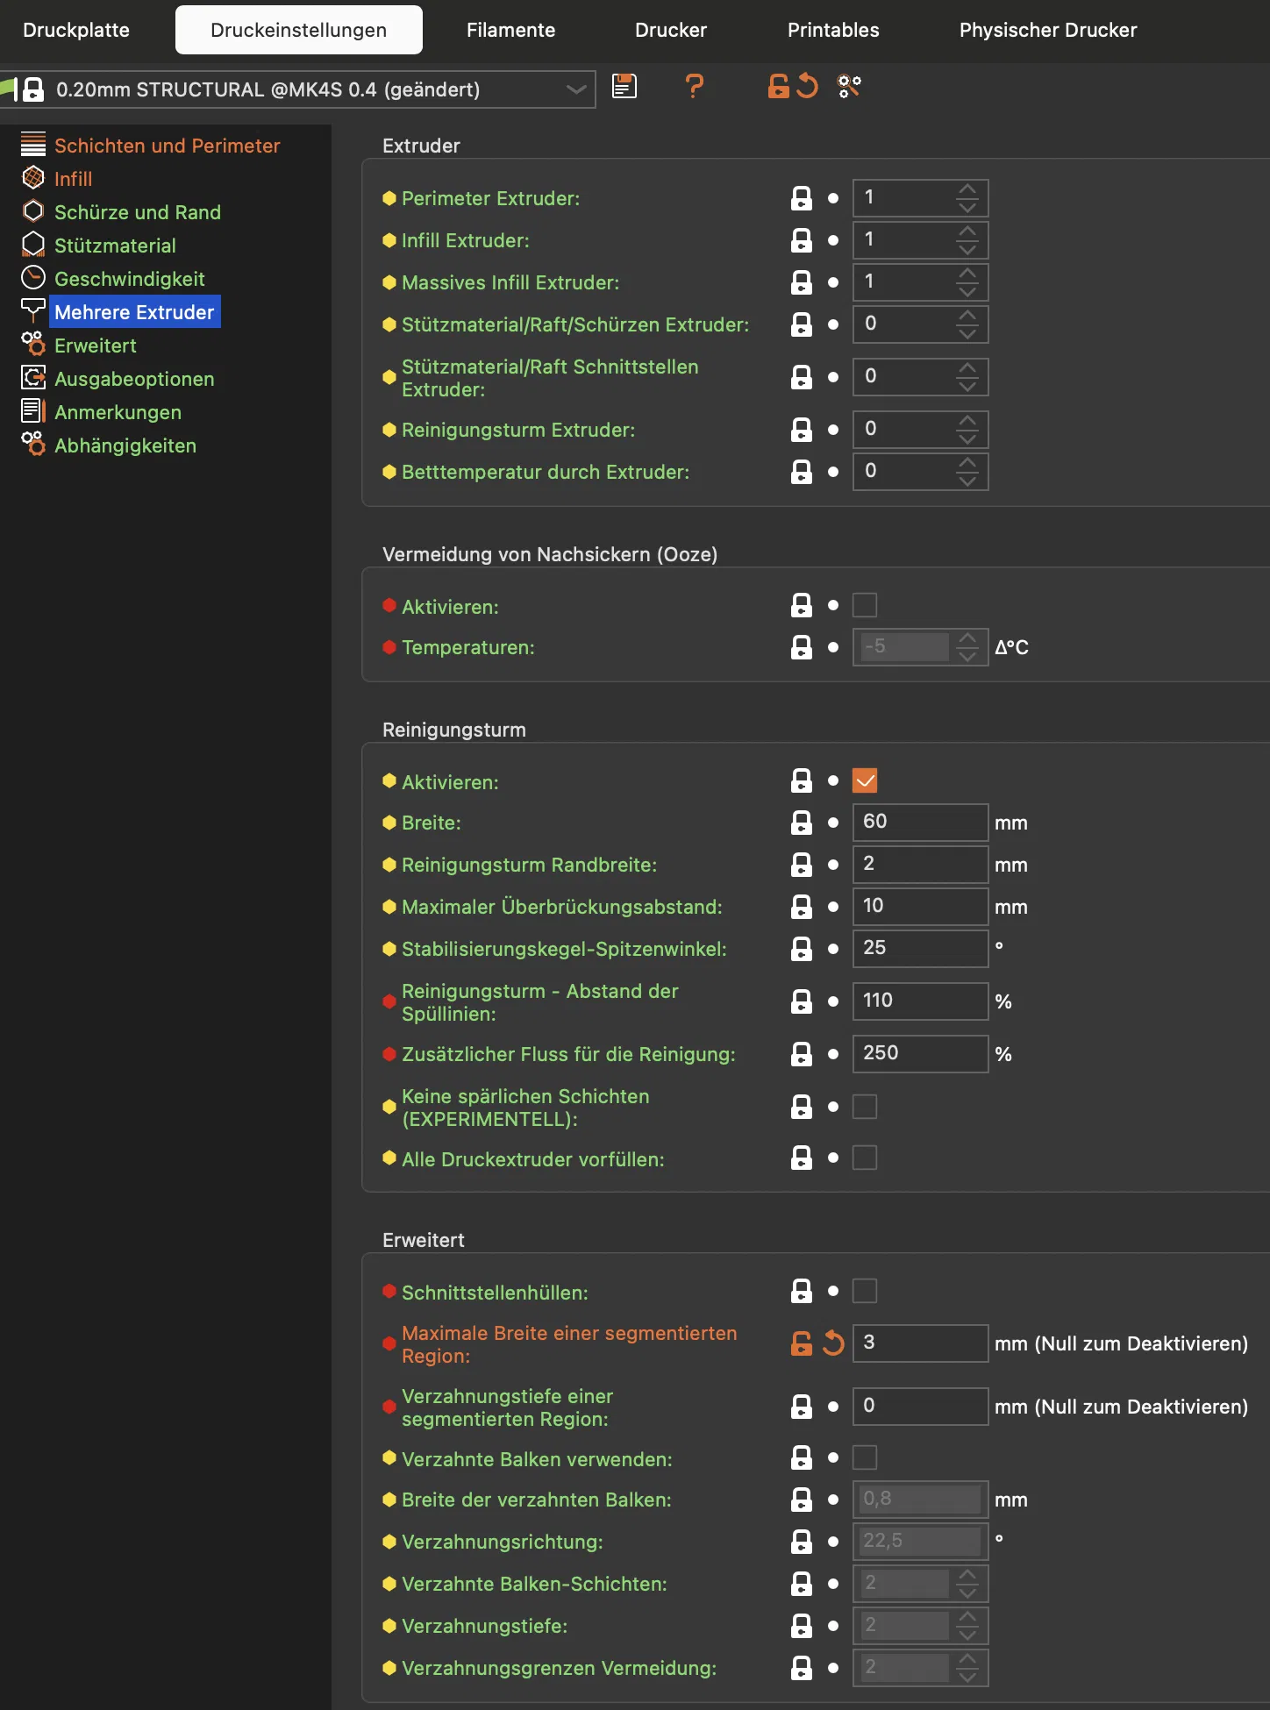
Task: Disable the Reinigungsturm Aktivieren checkbox
Action: coord(865,780)
